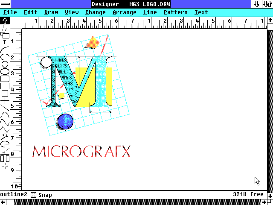This screenshot has width=273, height=205.
Task: Select the octagon polygon tool
Action: 5,64
